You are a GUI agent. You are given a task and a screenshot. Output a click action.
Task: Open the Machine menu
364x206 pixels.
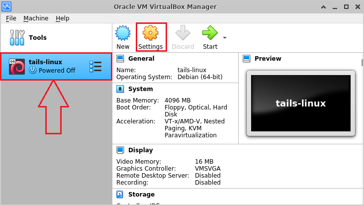pos(36,18)
